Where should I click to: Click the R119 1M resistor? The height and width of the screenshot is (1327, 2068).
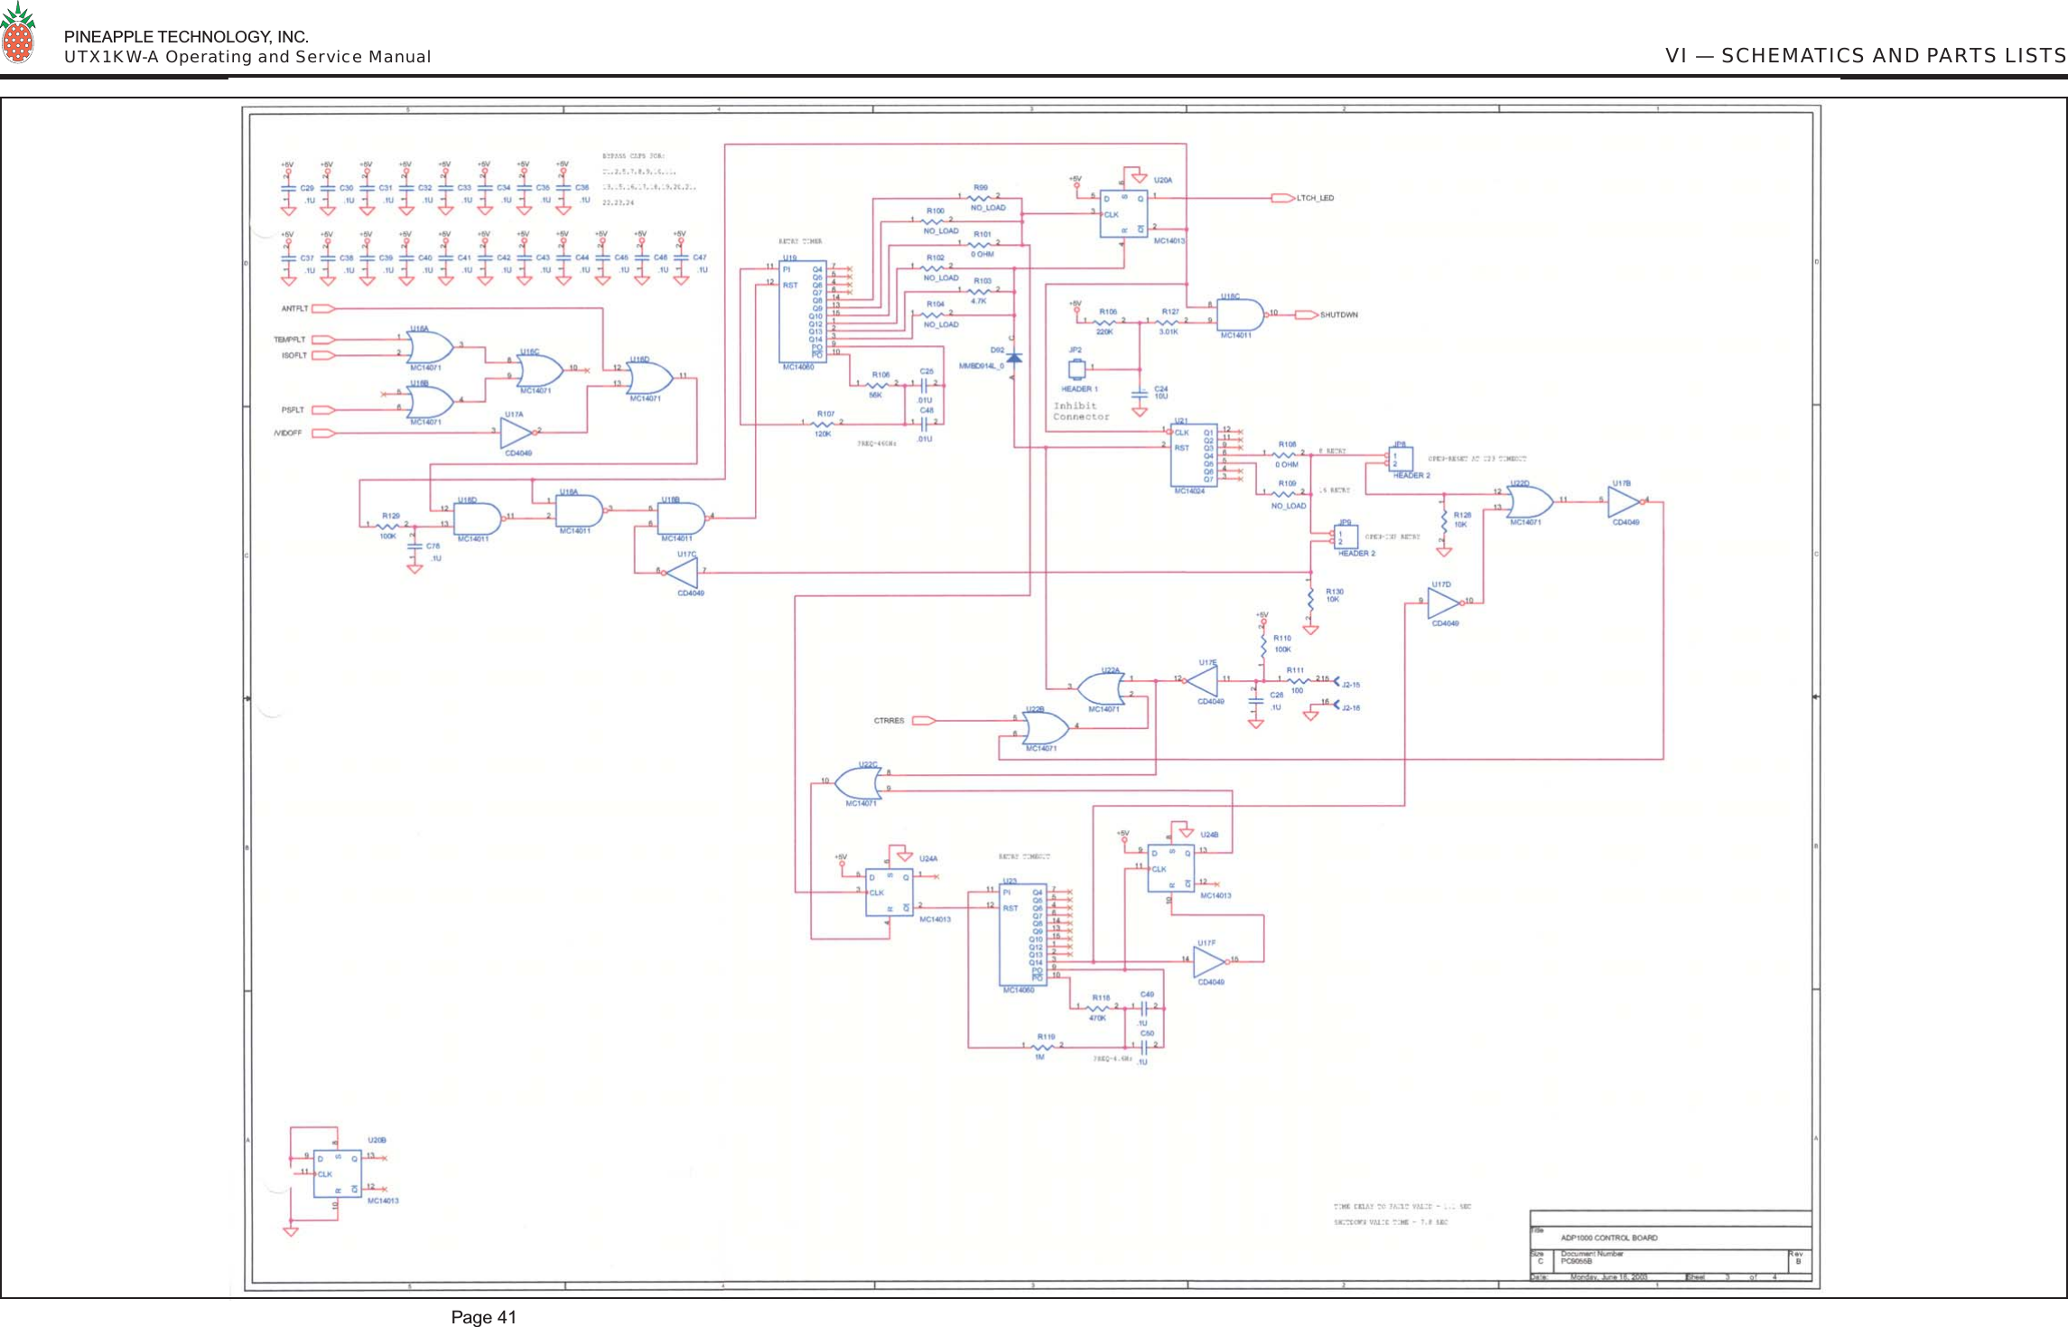coord(1043,1047)
